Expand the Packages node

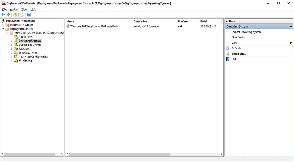pos(11,49)
